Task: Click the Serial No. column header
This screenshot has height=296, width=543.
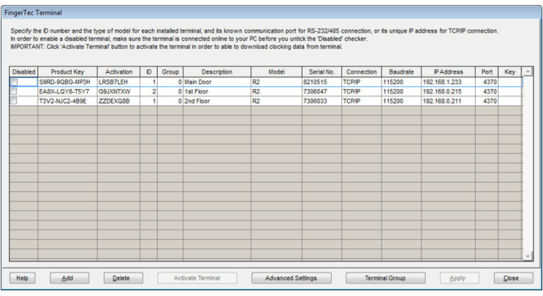Action: (322, 71)
